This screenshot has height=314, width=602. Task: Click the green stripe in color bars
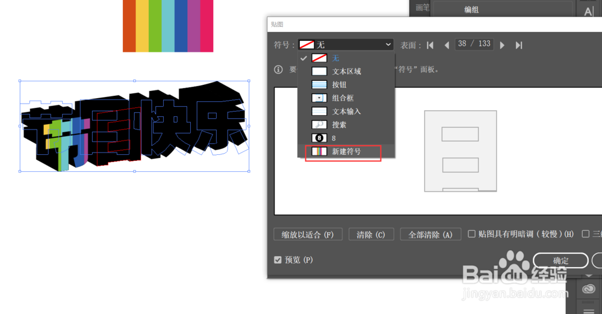(x=155, y=26)
